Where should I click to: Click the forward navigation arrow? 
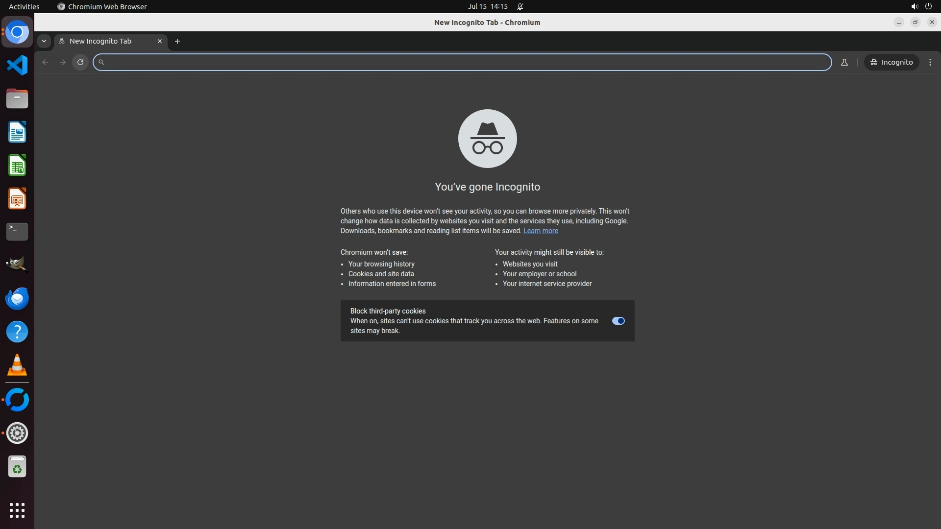pos(63,62)
